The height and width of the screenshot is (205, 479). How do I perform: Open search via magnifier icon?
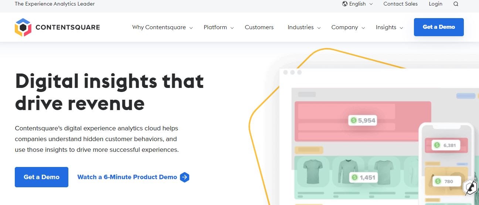456,4
